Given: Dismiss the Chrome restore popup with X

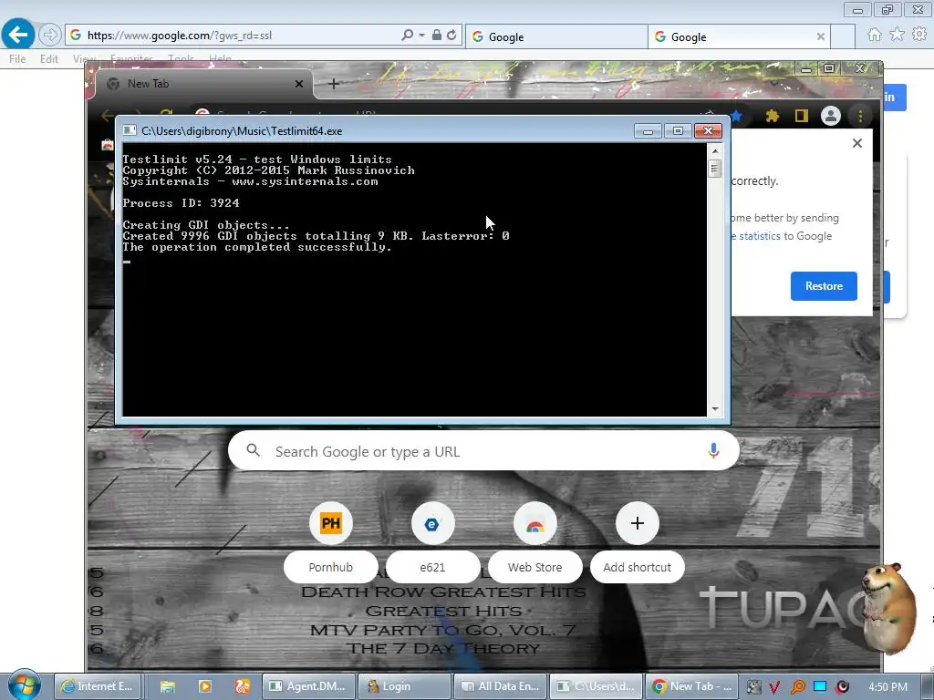Looking at the screenshot, I should tap(857, 143).
